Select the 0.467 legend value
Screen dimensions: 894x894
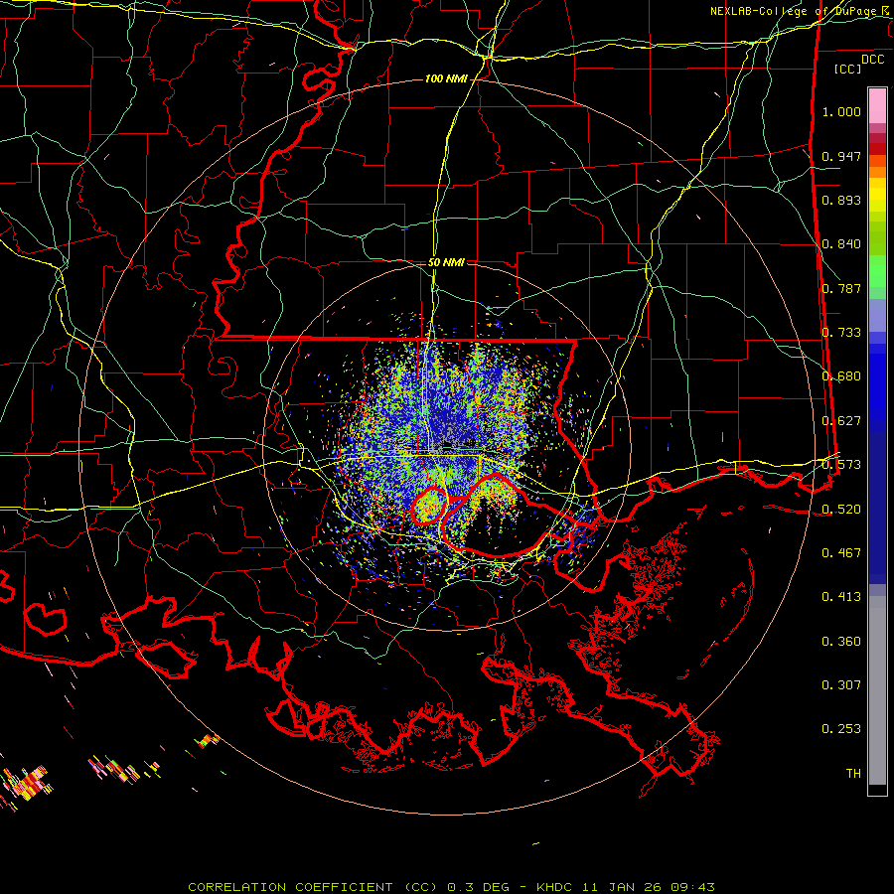point(841,552)
